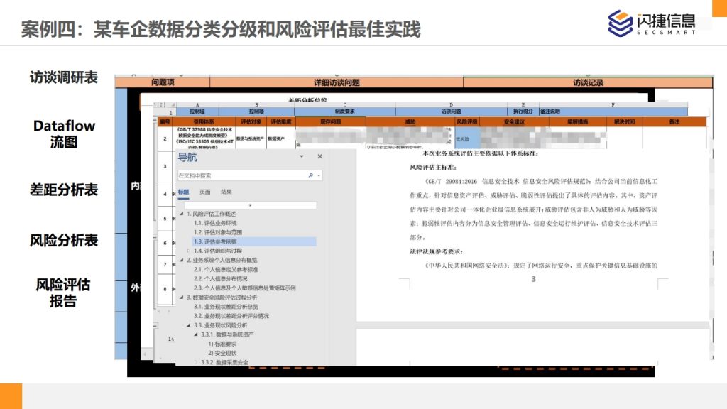This screenshot has height=409, width=727.
Task: Select heading 3.1. 业务现状差距分析总览
Action: click(x=226, y=307)
